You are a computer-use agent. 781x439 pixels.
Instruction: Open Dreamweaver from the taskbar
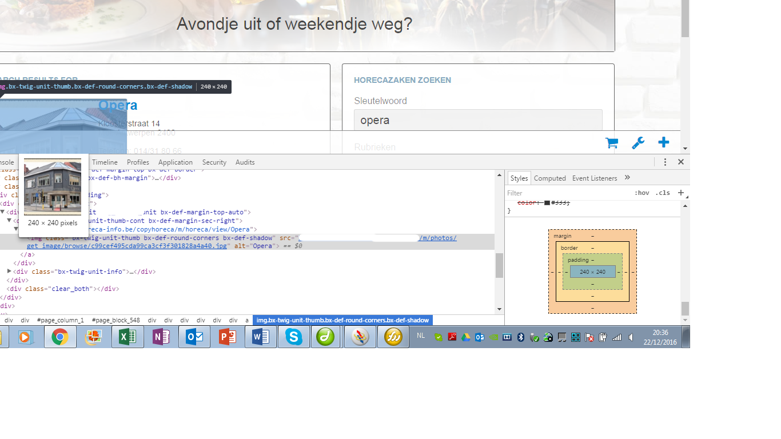tap(326, 337)
